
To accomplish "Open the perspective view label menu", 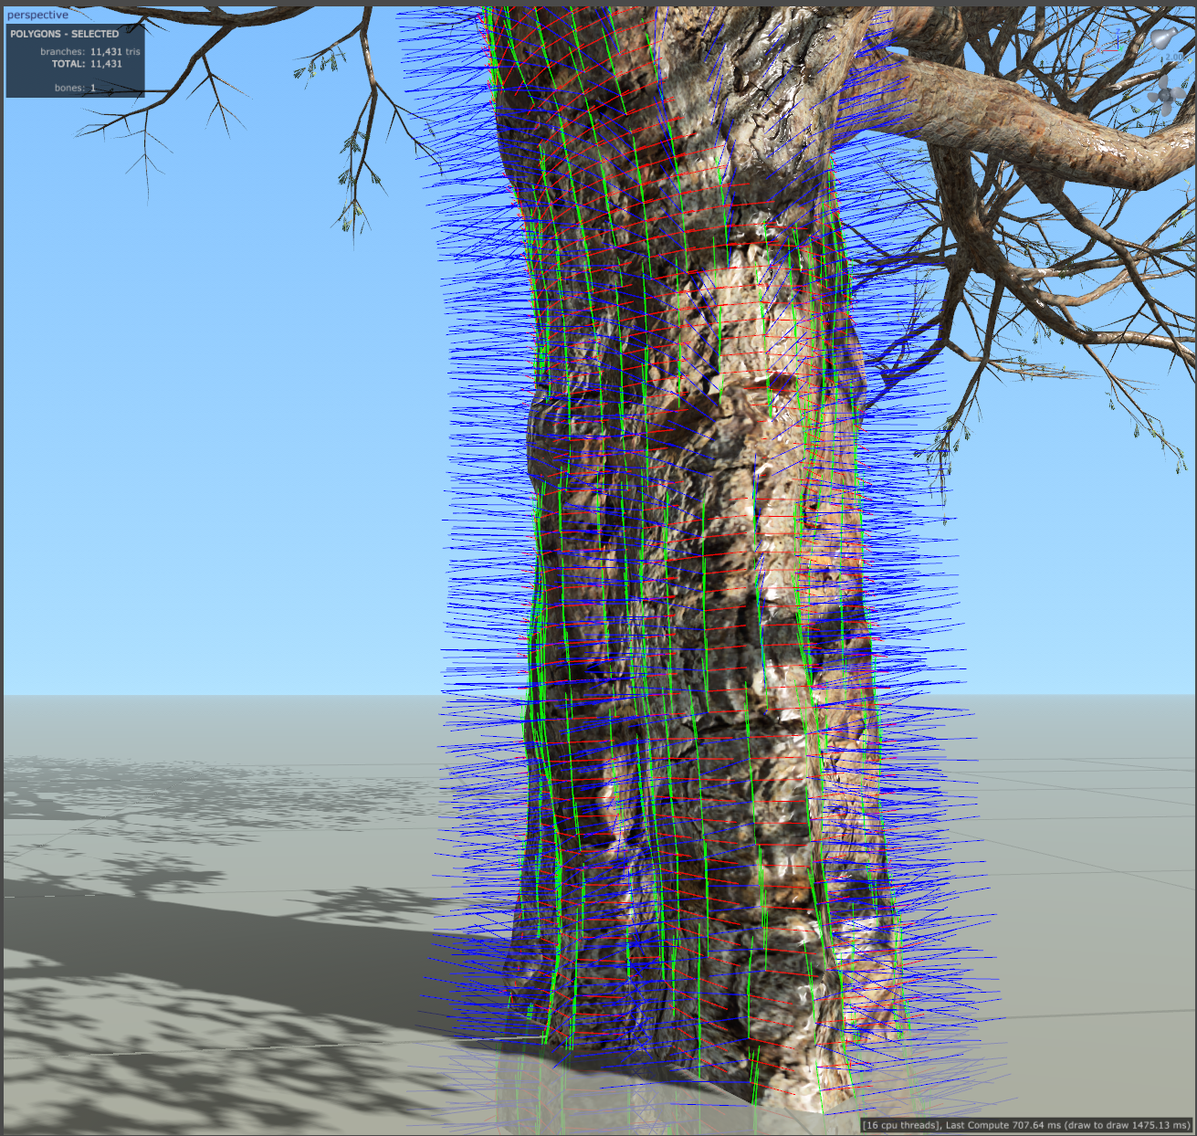I will 37,15.
